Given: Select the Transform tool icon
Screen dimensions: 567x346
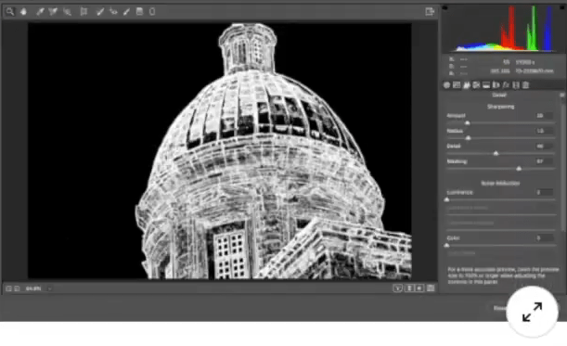Looking at the screenshot, I should [x=84, y=11].
